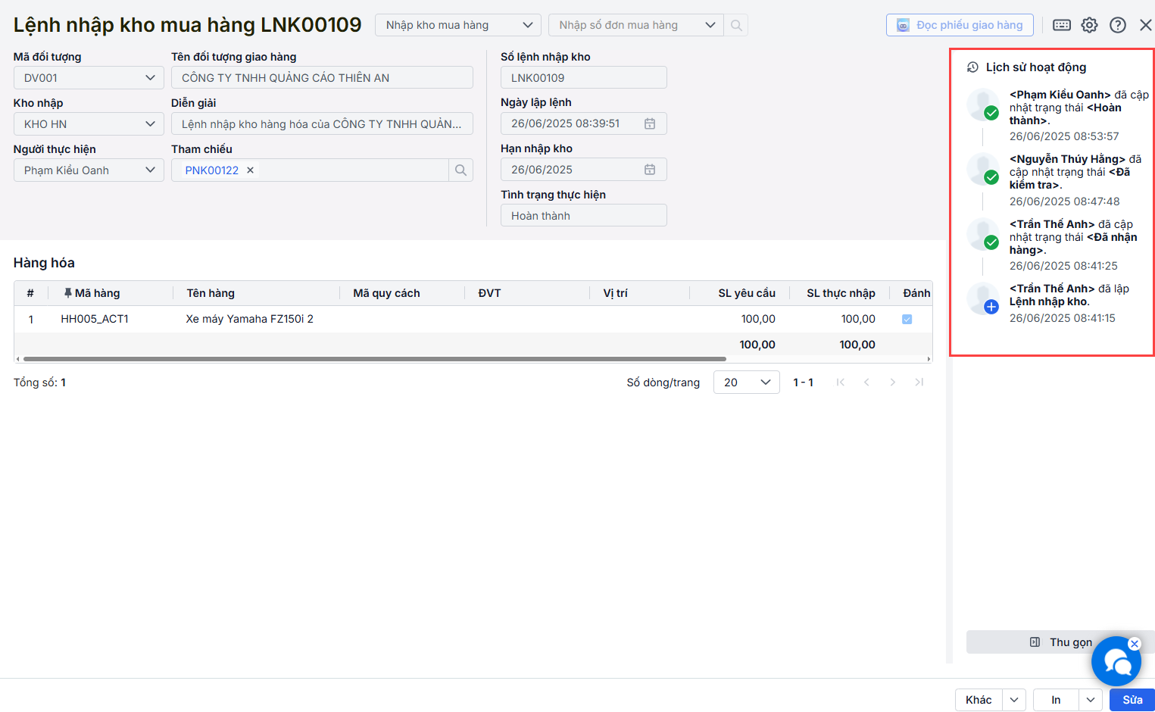Open calendar for Hạn nhập kho
1155x712 pixels.
(650, 170)
